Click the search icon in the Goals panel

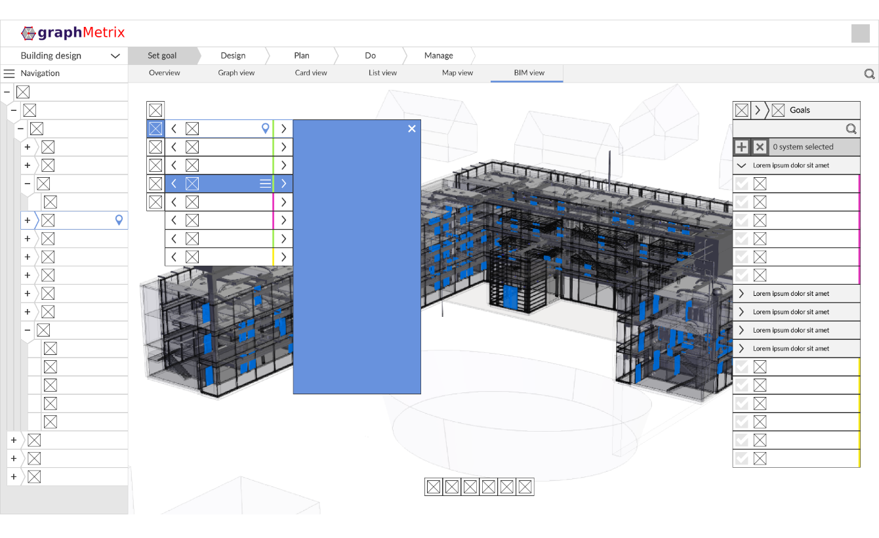coord(851,129)
